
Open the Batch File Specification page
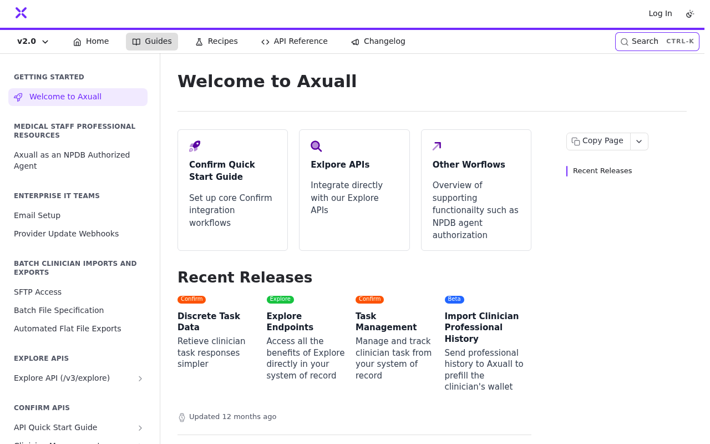pyautogui.click(x=78, y=310)
